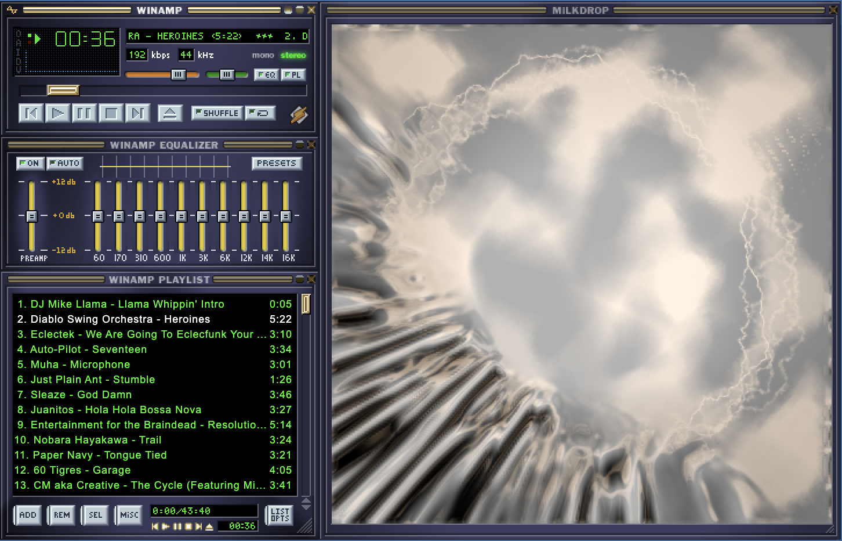Click the 170 Hz equalizer band
This screenshot has width=842, height=541.
coord(119,216)
